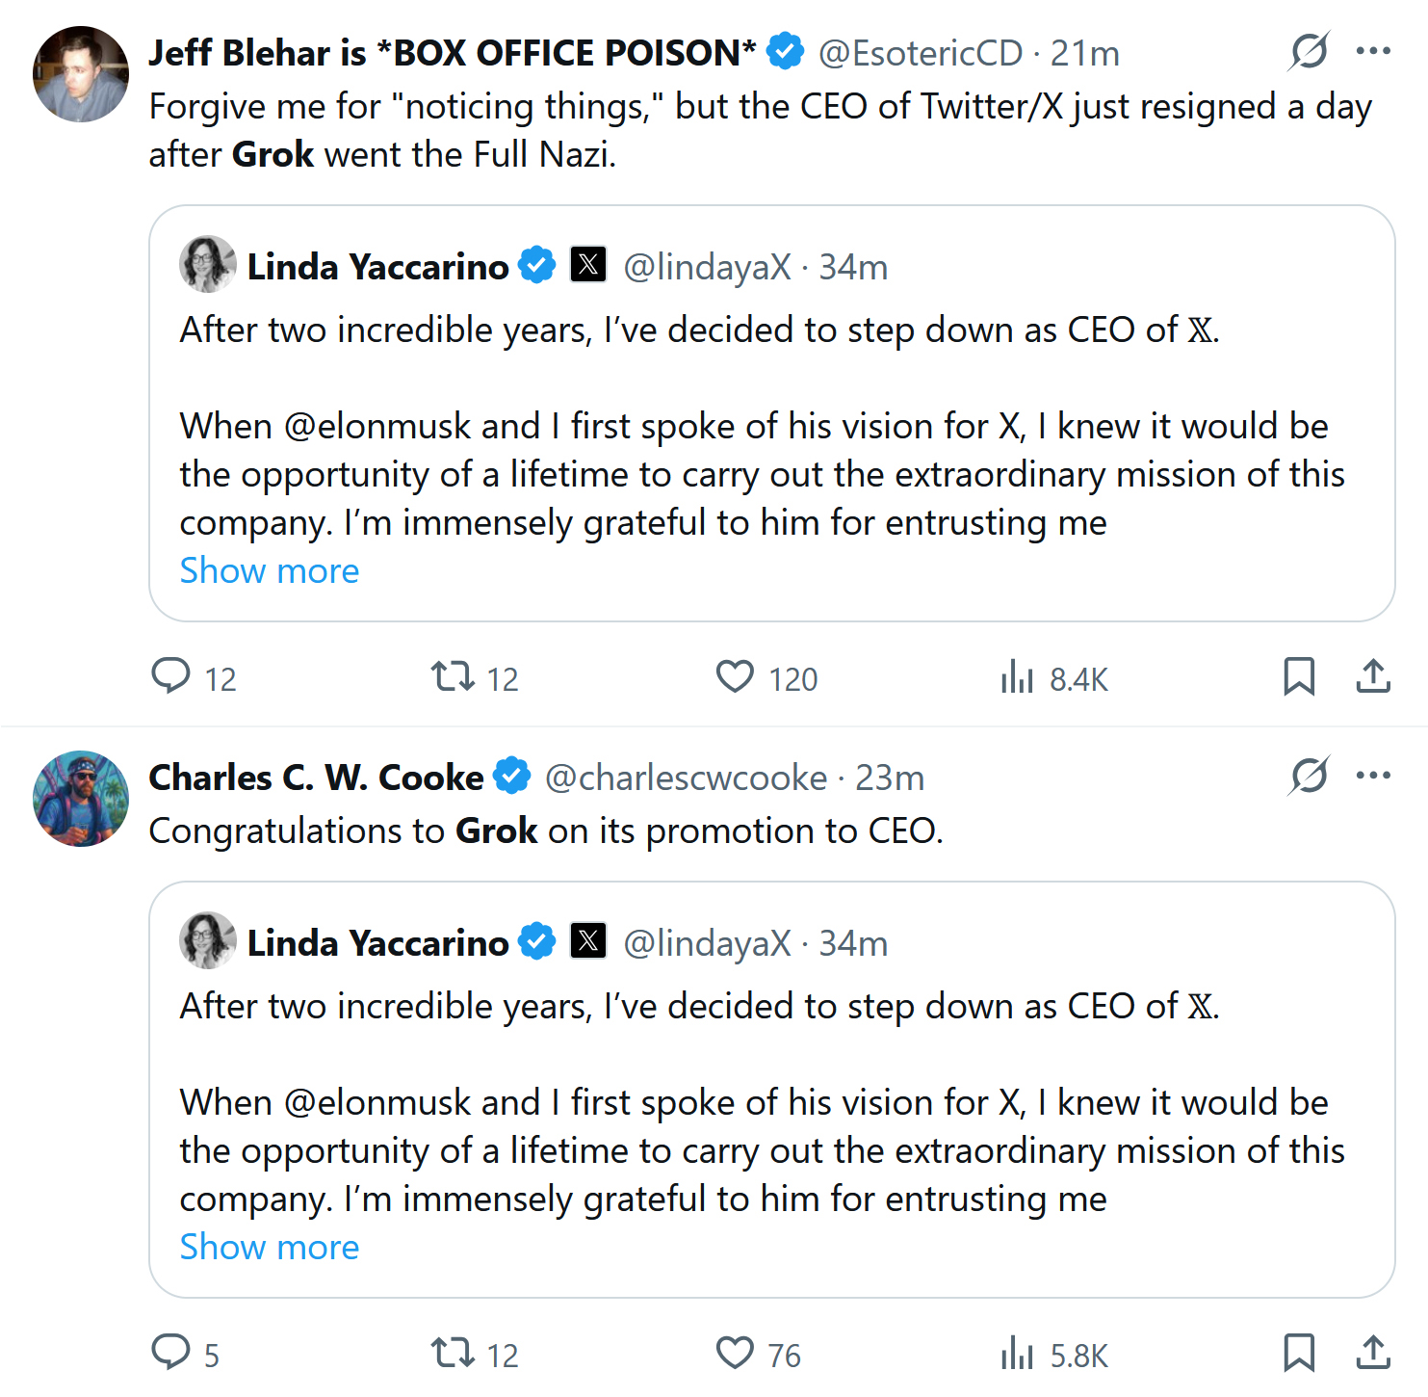
Task: Open Grok actions on Charles Cooke's post
Action: coord(1309,776)
